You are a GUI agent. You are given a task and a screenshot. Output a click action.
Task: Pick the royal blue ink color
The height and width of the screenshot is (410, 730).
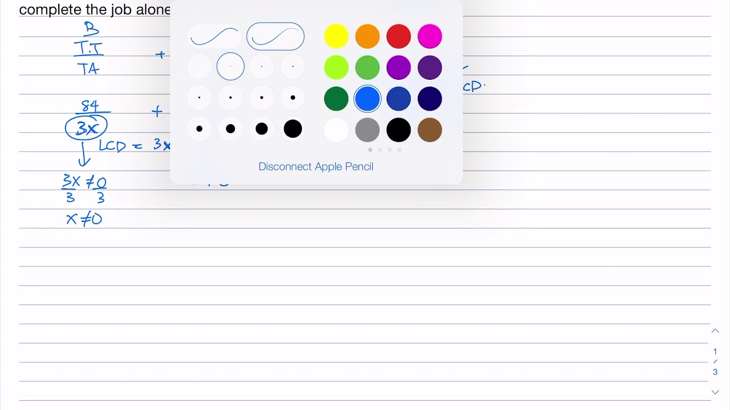399,99
